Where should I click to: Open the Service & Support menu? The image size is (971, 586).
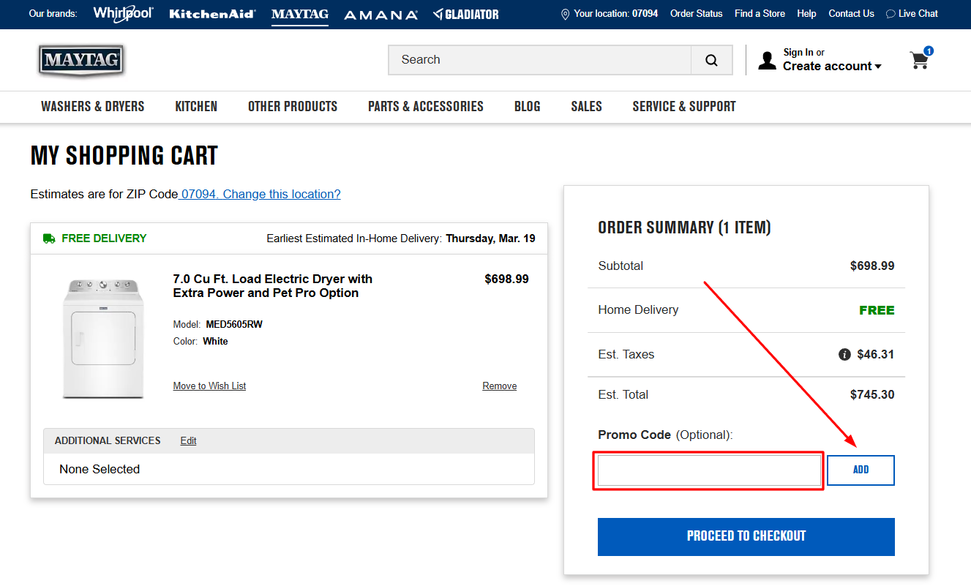pos(683,106)
